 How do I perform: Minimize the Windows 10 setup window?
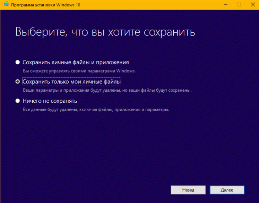[x=222, y=5]
